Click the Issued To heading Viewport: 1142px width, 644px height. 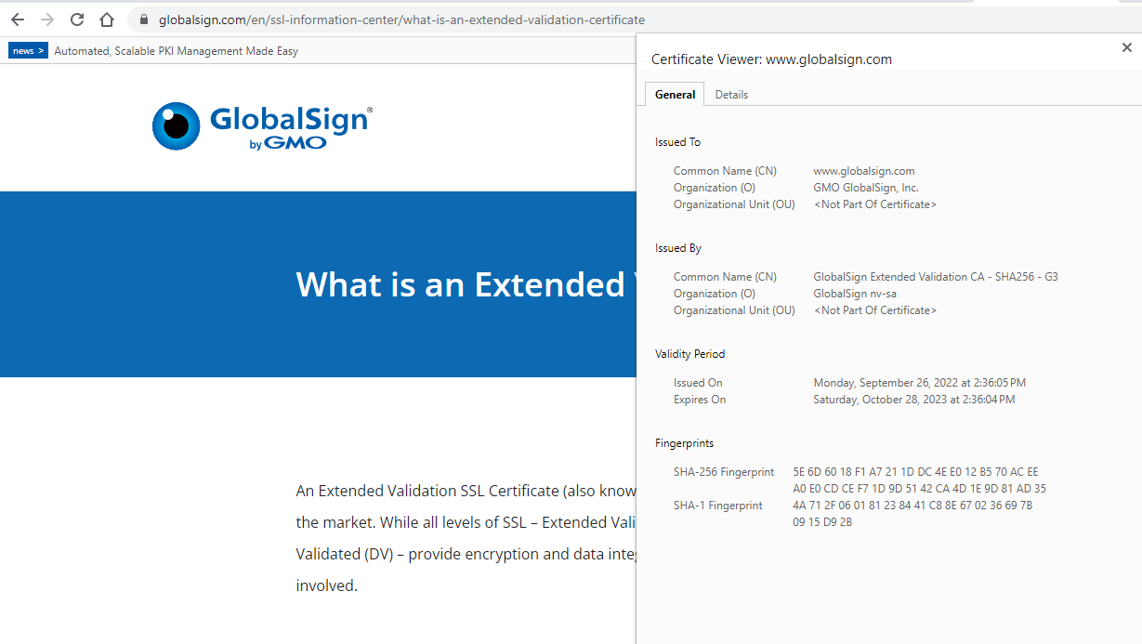click(x=677, y=142)
